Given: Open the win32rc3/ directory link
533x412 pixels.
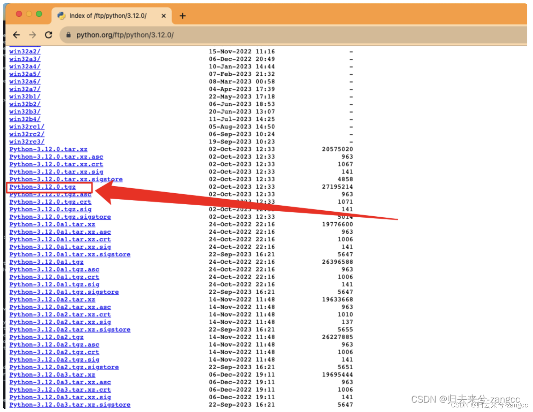Looking at the screenshot, I should [x=27, y=142].
